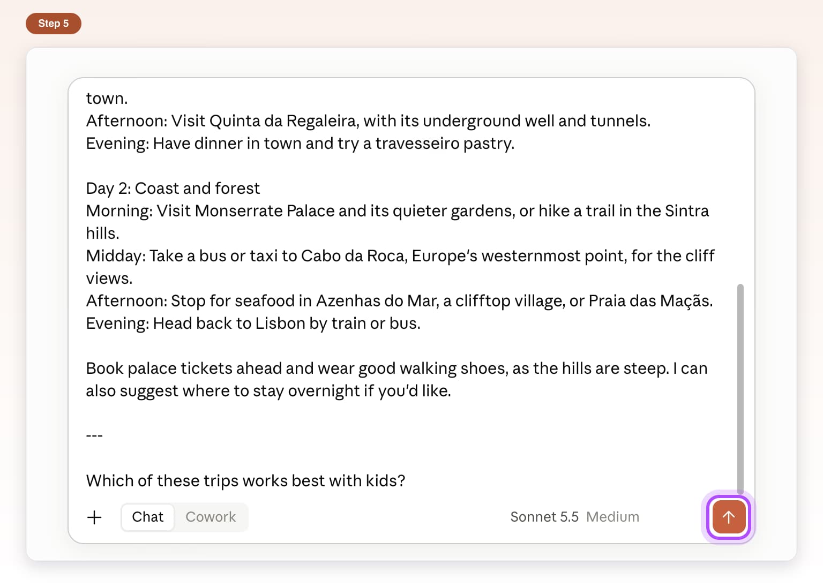This screenshot has height=587, width=823.
Task: Click the Cabo da Roca midday line
Action: pos(400,267)
